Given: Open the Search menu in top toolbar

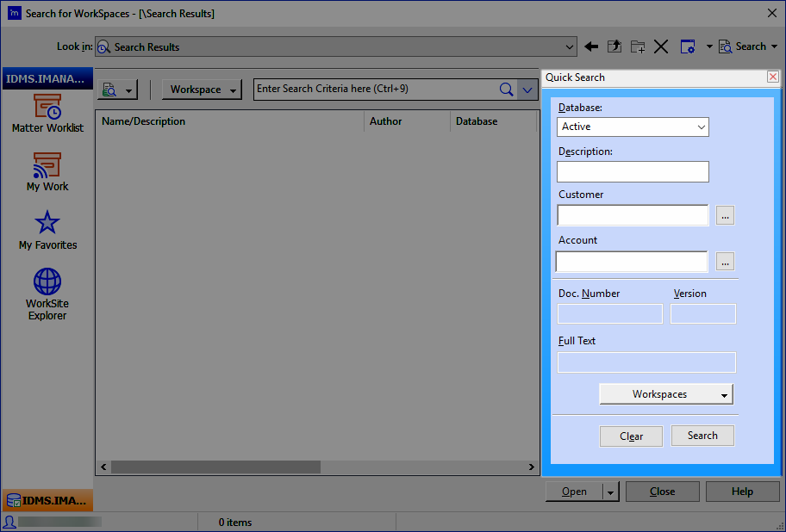Looking at the screenshot, I should (749, 46).
